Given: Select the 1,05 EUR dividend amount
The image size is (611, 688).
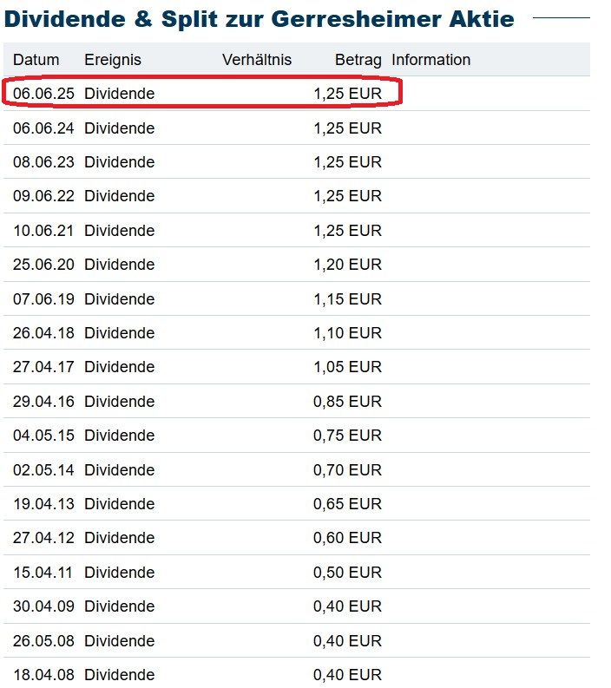Looking at the screenshot, I should pyautogui.click(x=347, y=367).
